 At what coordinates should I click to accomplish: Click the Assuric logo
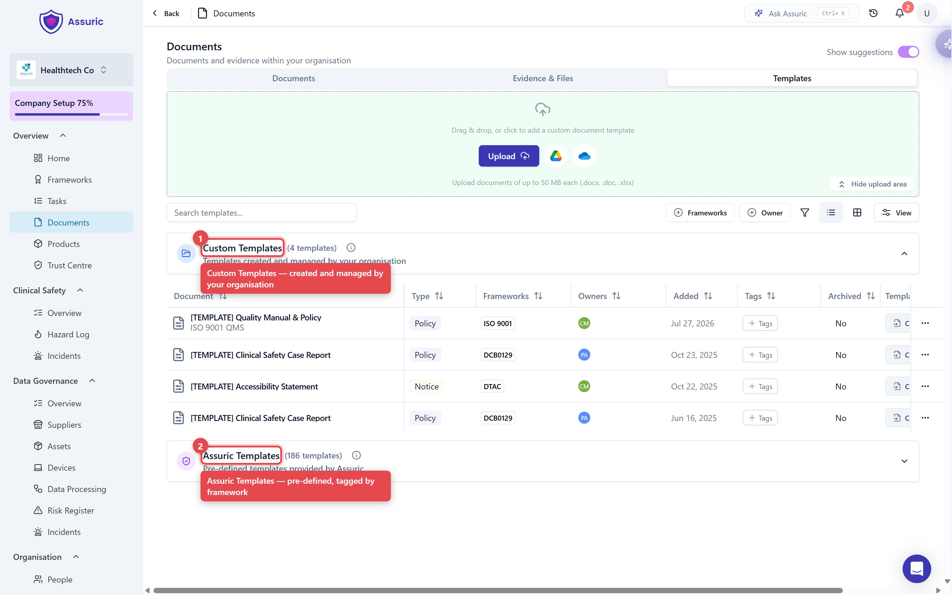[x=71, y=22]
